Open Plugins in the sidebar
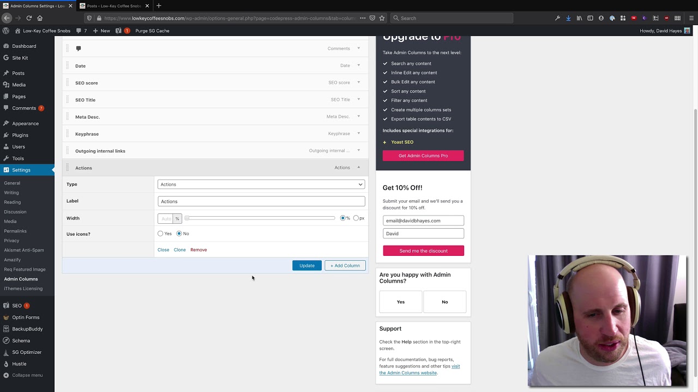 tap(20, 135)
